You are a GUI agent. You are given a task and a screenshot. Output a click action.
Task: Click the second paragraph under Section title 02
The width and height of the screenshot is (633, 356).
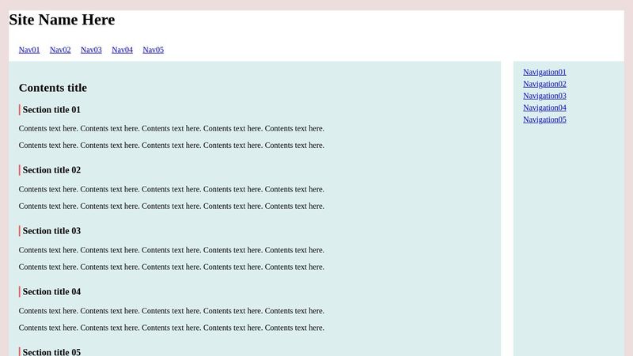pos(171,206)
